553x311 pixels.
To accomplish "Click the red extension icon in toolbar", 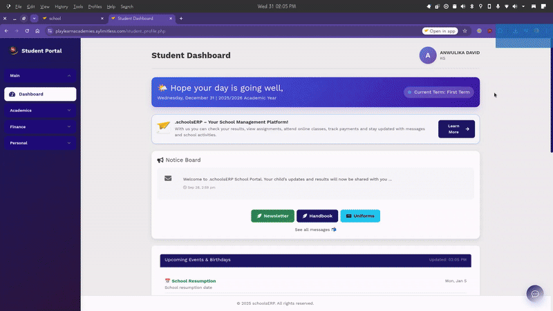I will (x=489, y=31).
